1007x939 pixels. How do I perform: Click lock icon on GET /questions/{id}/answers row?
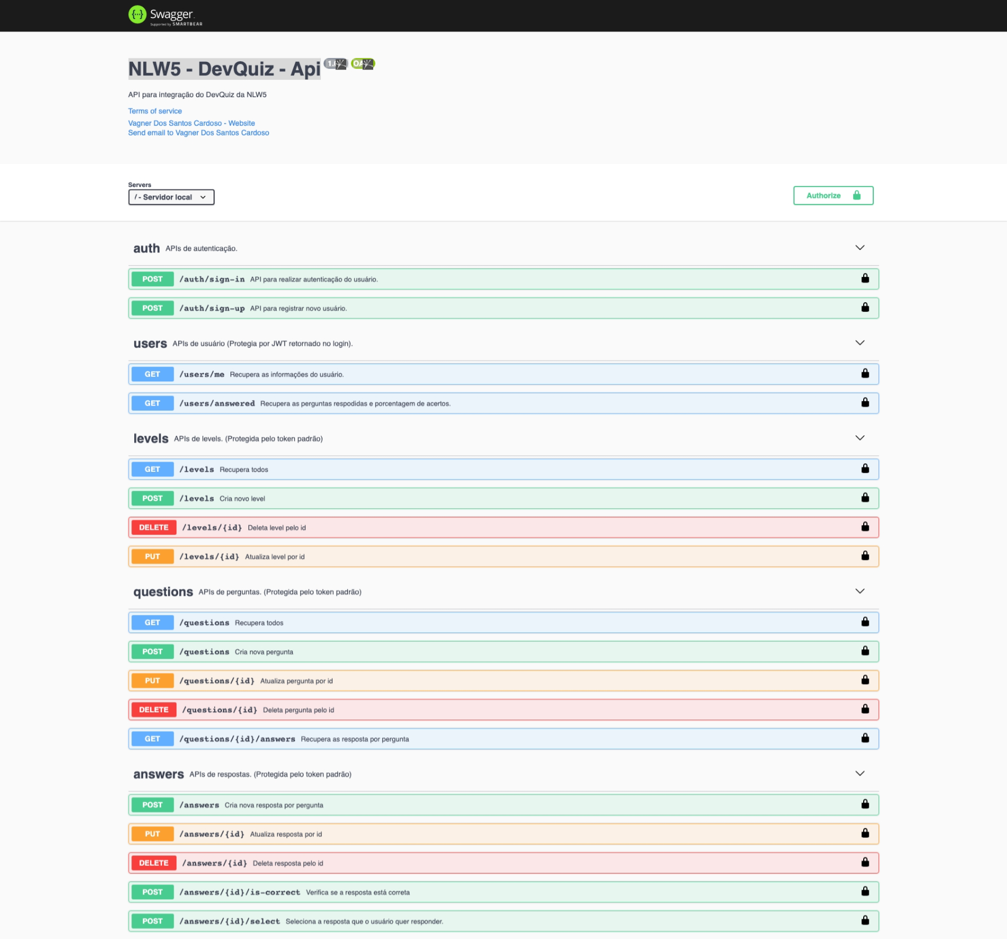(865, 739)
